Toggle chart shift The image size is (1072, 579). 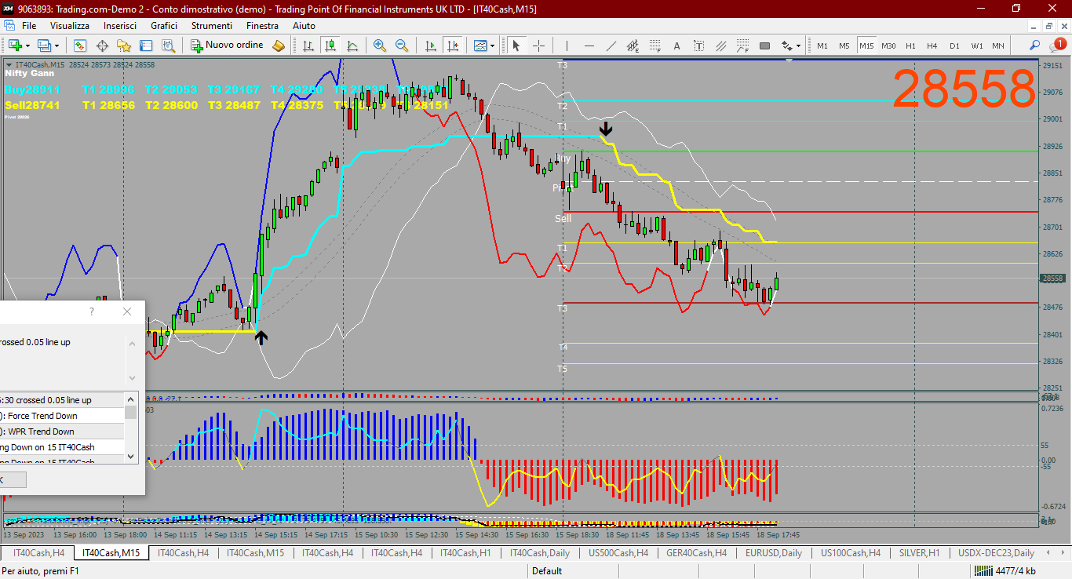pyautogui.click(x=452, y=46)
